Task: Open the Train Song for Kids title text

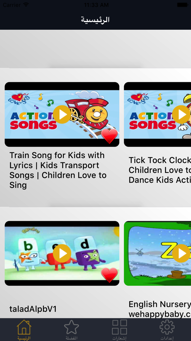Action: coord(58,170)
